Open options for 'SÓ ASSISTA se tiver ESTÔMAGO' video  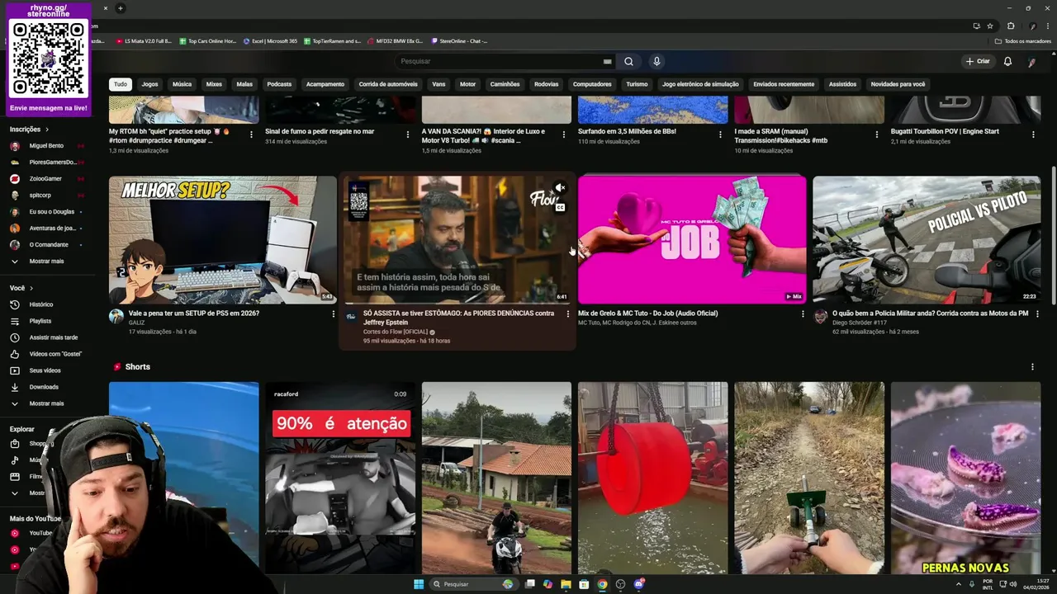[x=567, y=313]
